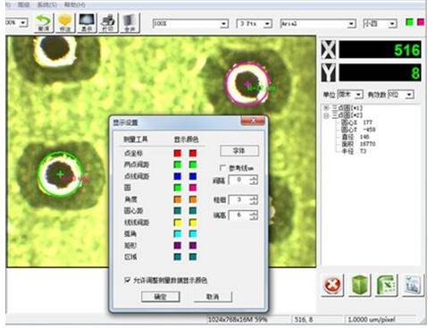Image resolution: width=428 pixels, height=328 pixels.
Task: Click the yellow heart-shaped toolbar icon
Action: pos(65,23)
